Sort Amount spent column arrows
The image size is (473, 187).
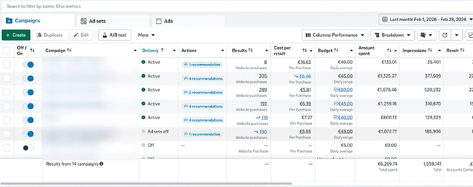(389, 50)
